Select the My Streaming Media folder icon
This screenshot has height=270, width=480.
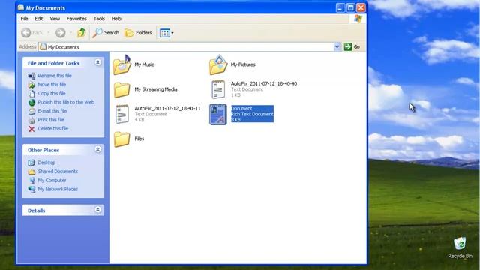(121, 89)
